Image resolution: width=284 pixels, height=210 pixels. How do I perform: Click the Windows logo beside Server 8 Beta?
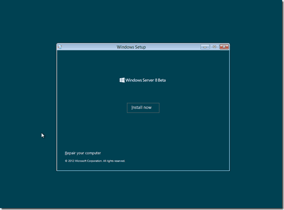coord(122,80)
